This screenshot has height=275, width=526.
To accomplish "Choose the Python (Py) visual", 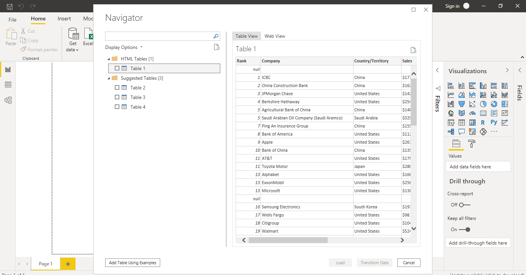I will coord(494,122).
